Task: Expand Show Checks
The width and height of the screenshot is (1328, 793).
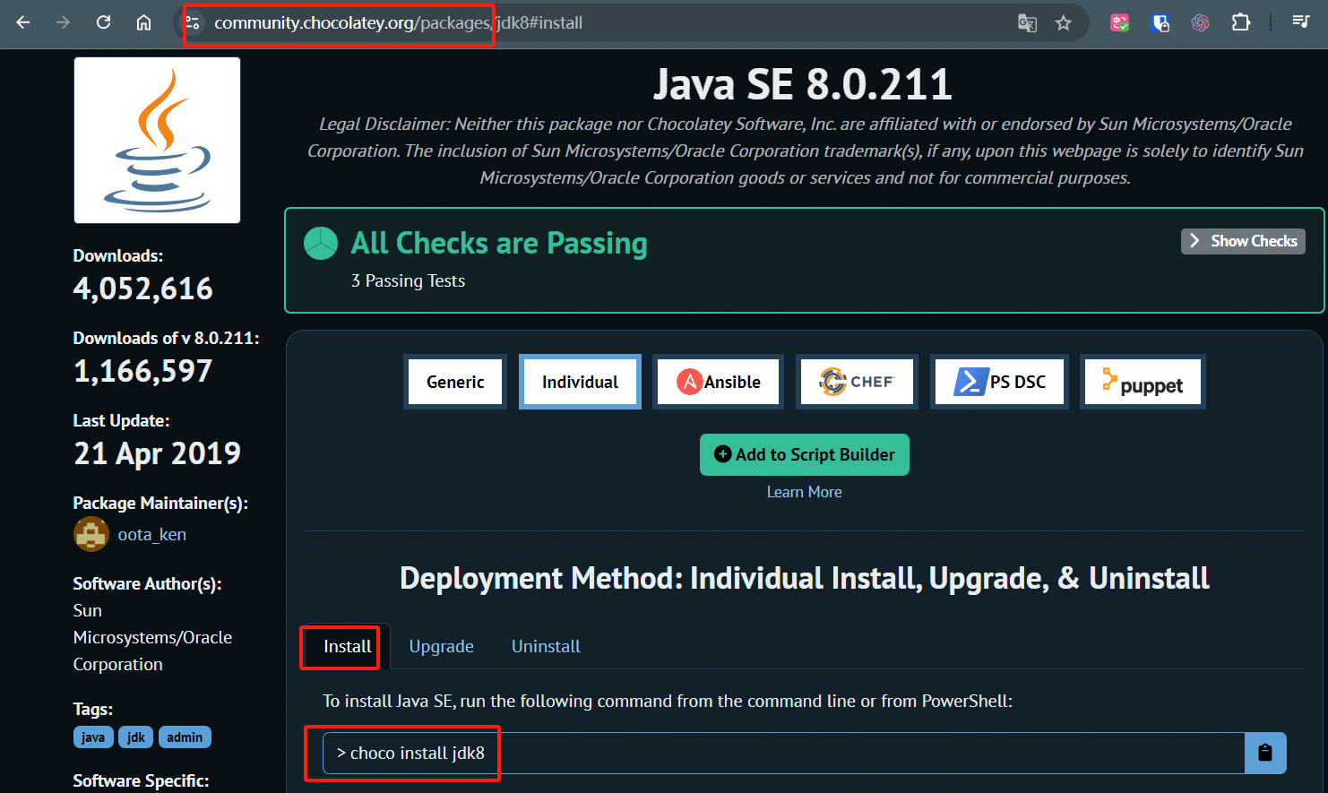Action: click(1243, 241)
